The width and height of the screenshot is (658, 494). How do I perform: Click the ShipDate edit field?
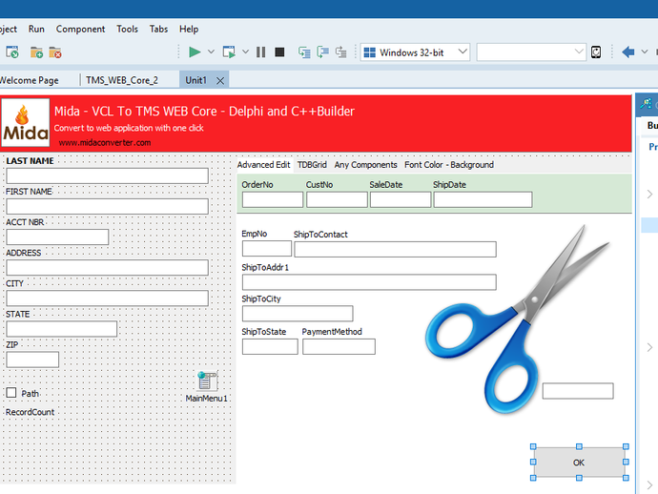pos(483,199)
